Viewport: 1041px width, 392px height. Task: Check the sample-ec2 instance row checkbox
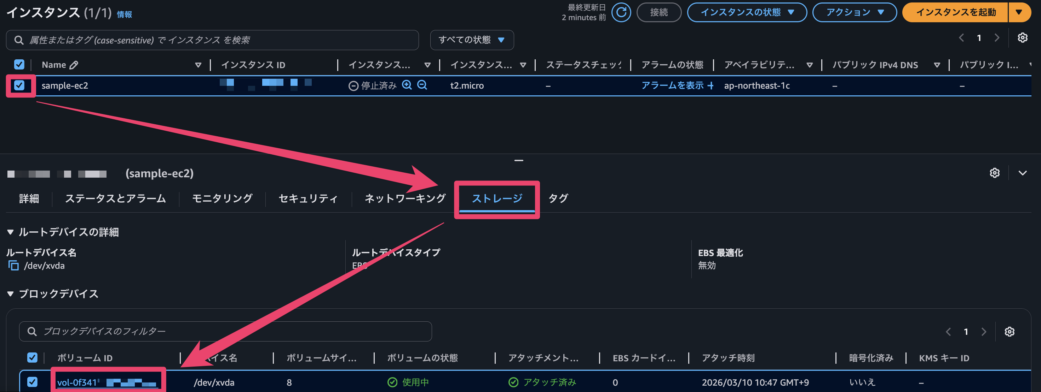coord(19,85)
